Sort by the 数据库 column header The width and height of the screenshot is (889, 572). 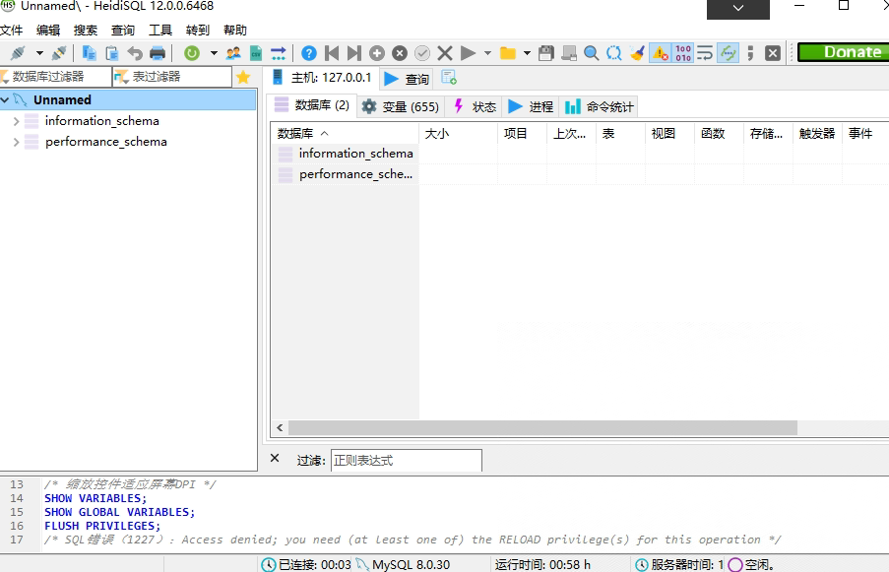click(x=345, y=134)
